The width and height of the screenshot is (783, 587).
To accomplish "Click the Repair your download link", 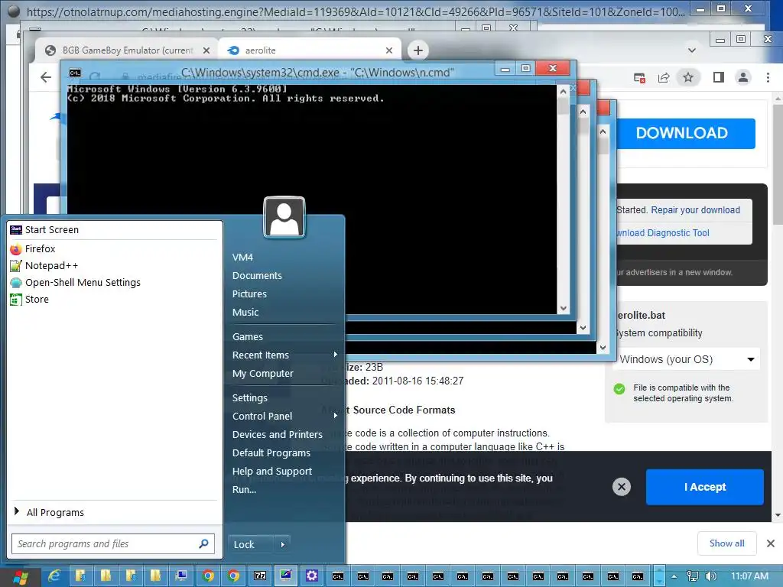I will (695, 210).
